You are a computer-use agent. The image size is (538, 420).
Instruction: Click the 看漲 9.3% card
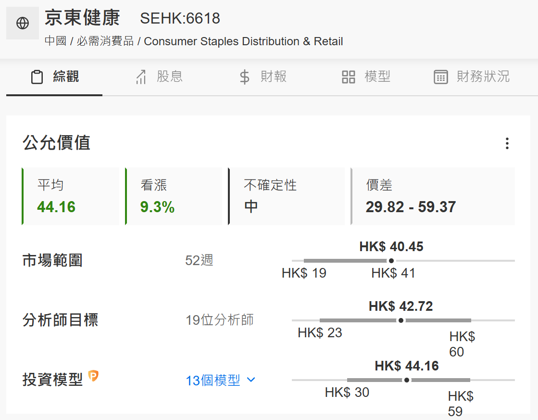(174, 196)
